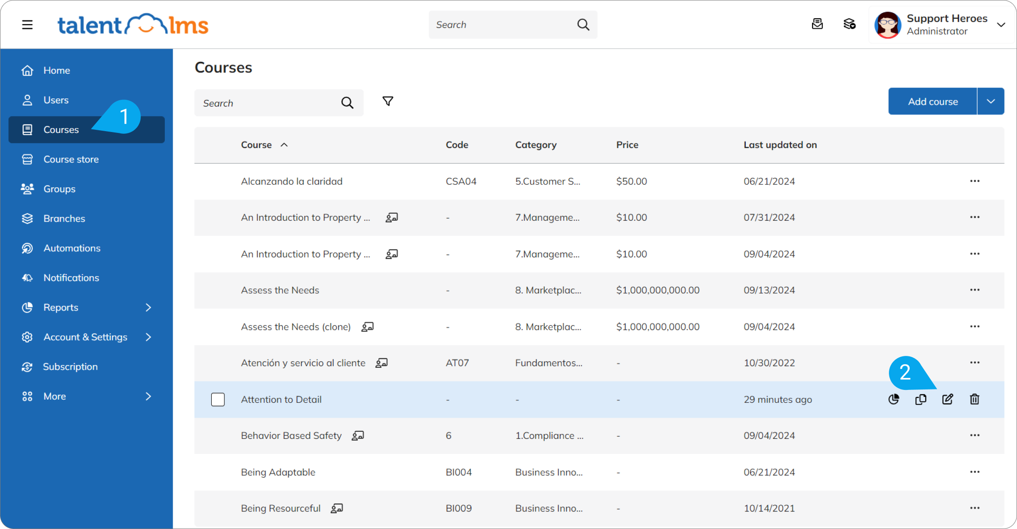Select the CSA04 code cell
Image resolution: width=1017 pixels, height=529 pixels.
[461, 181]
